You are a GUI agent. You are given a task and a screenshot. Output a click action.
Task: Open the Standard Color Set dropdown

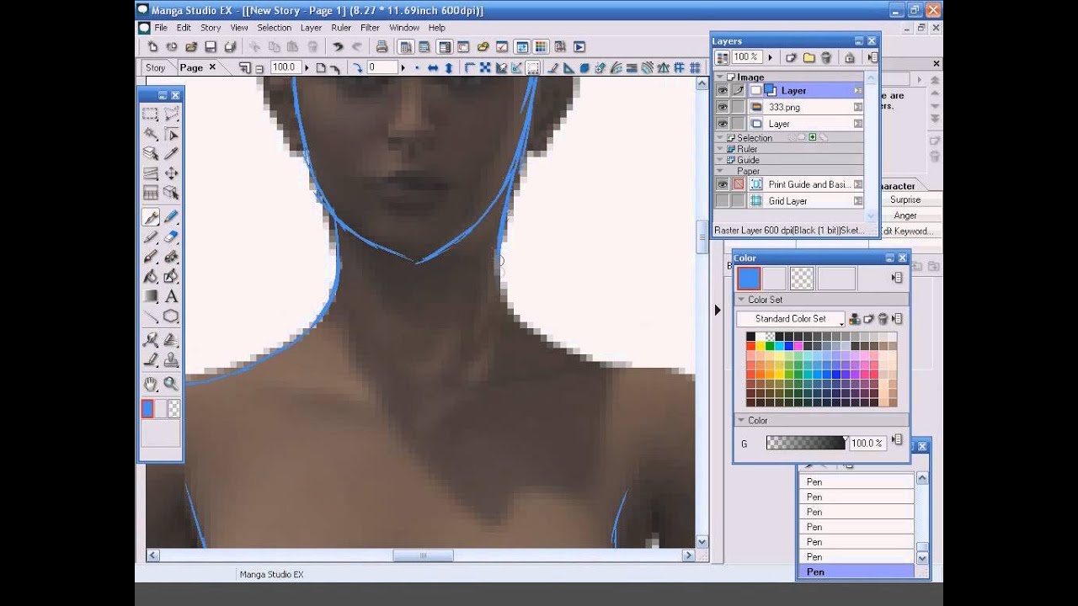(791, 319)
